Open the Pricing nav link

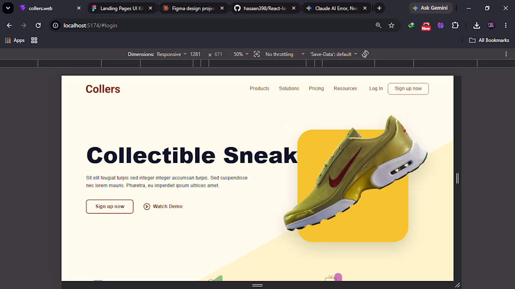click(316, 89)
